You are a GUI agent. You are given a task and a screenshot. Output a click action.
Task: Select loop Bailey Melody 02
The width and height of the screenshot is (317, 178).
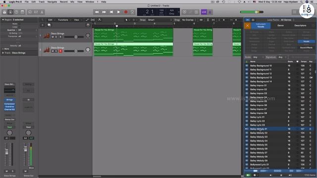point(279,133)
